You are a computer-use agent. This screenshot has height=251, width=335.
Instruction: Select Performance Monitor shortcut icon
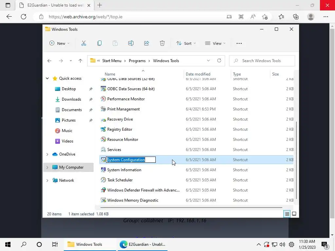pos(103,99)
